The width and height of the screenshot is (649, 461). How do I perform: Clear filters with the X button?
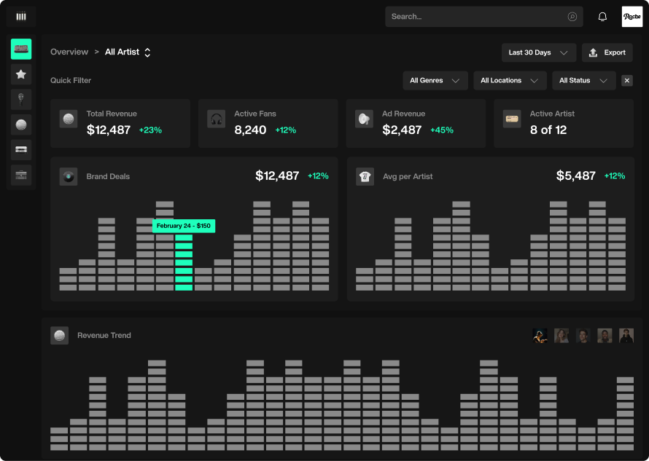[x=627, y=81]
